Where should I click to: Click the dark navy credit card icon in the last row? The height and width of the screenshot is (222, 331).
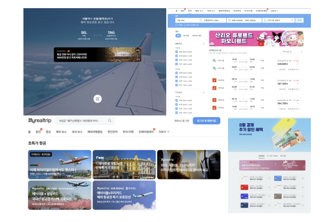tap(244, 205)
